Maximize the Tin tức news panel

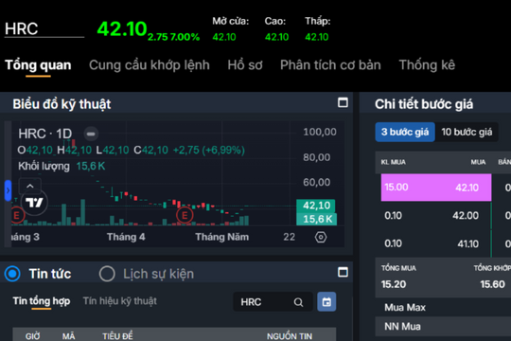(x=343, y=272)
